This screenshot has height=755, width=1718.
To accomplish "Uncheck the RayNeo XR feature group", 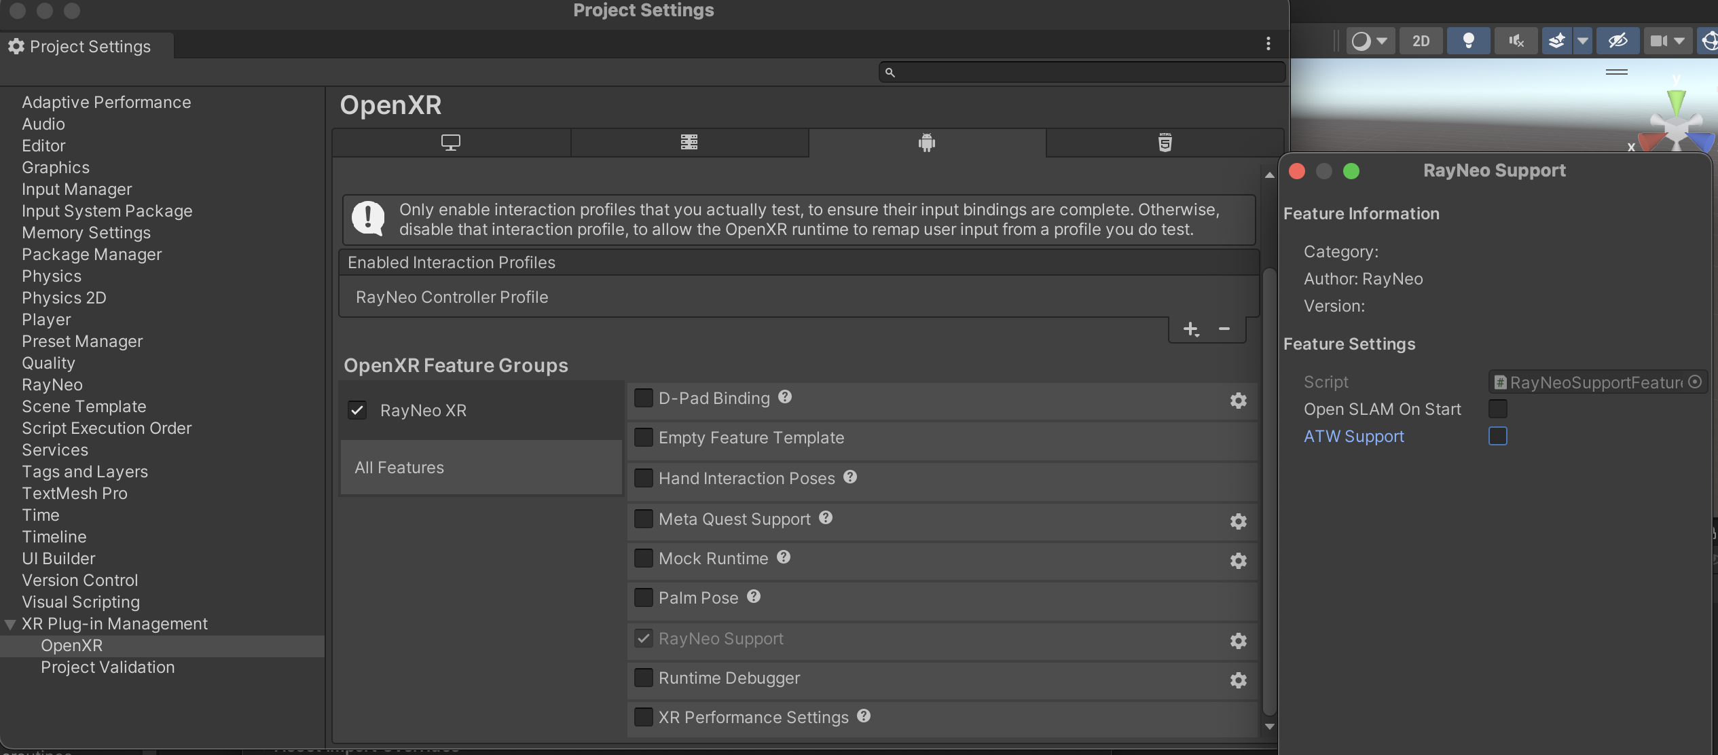I will pyautogui.click(x=357, y=410).
